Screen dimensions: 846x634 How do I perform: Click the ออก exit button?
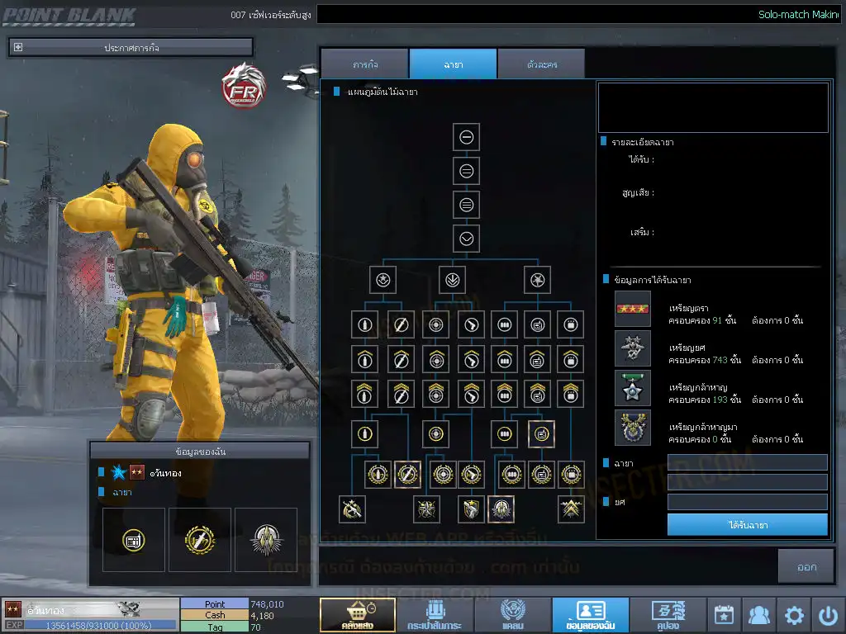(806, 566)
